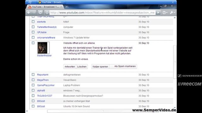The height and width of the screenshot is (113, 202).
Task: Open 'Ubuntu 10.04 kein Sound' message
Action: (x=76, y=106)
